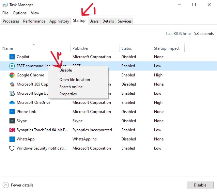Click the Google Chrome icon
The image size is (217, 193).
12,75
